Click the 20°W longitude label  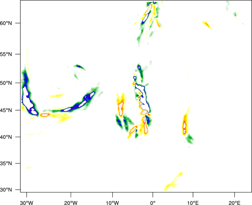(71, 203)
